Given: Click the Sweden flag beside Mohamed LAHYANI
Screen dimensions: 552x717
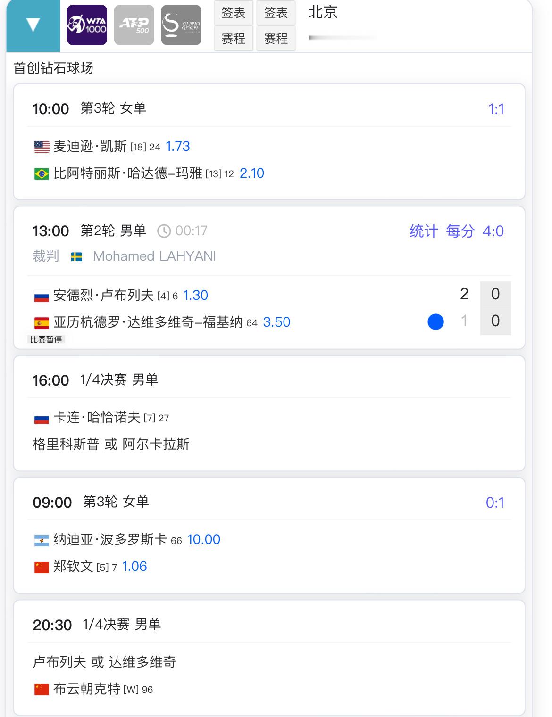Looking at the screenshot, I should click(76, 256).
